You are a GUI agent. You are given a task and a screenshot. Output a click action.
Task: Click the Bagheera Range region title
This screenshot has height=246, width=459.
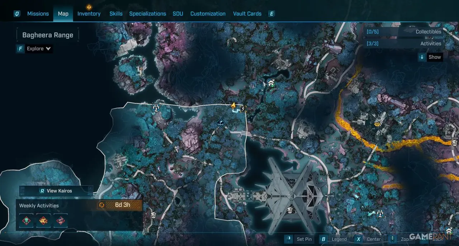tap(48, 35)
